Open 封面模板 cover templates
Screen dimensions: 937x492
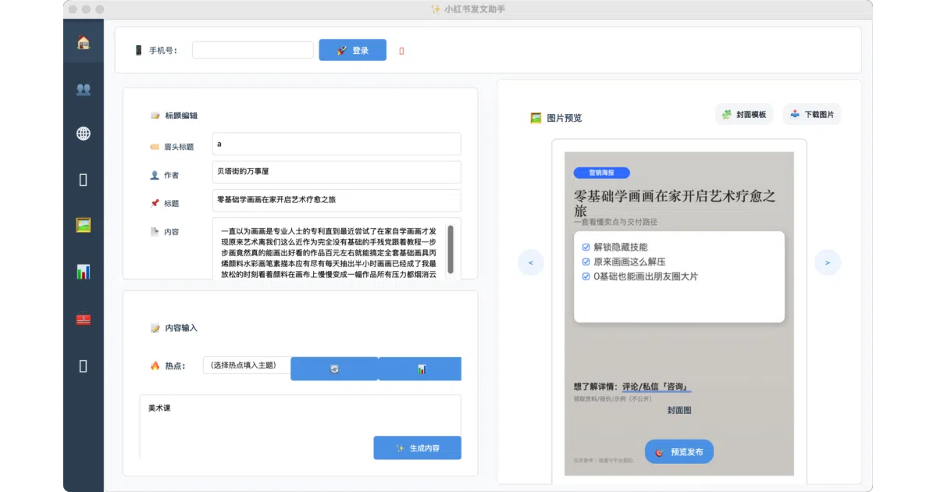click(x=744, y=114)
